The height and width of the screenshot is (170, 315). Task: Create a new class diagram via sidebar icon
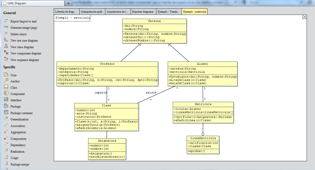pos(6,46)
